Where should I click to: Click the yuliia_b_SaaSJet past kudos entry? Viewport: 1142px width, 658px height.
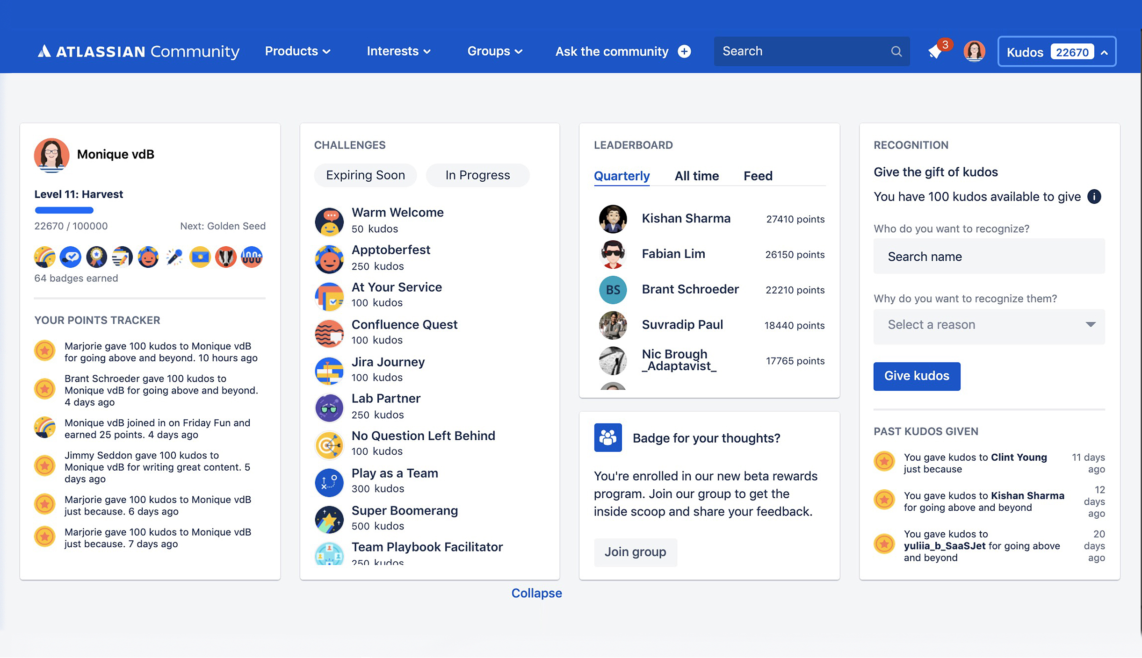tap(989, 545)
